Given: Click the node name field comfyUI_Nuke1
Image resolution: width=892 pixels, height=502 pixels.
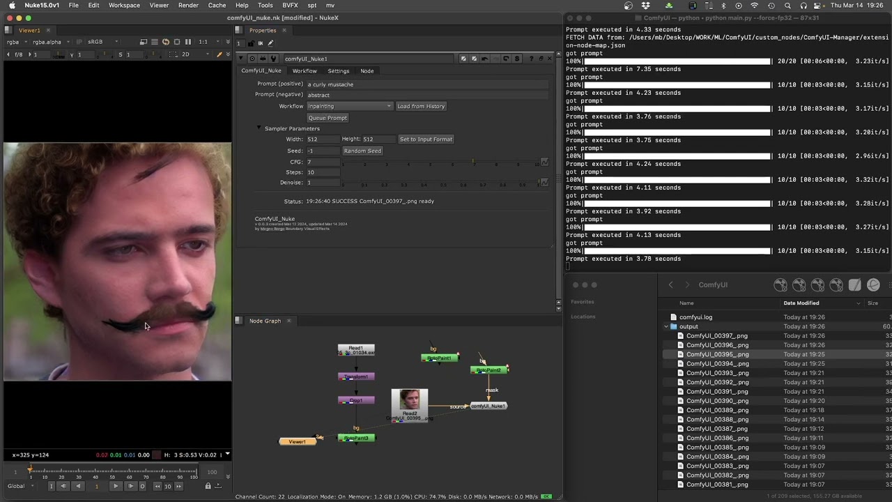Looking at the screenshot, I should [369, 59].
